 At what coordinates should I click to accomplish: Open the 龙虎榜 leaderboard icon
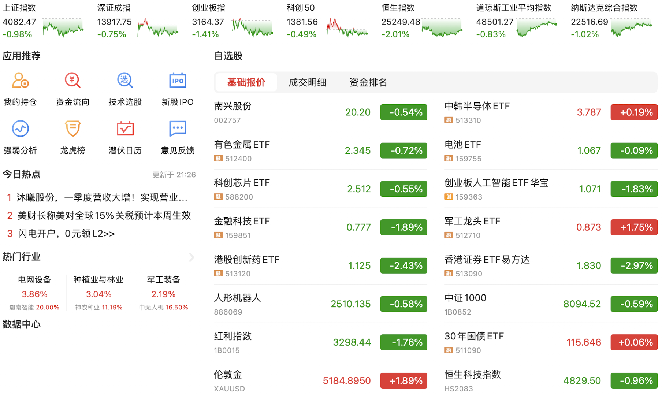(x=72, y=129)
